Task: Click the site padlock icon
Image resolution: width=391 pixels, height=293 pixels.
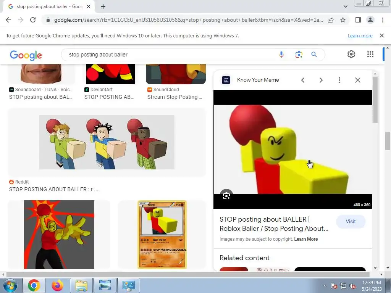Action: point(48,20)
